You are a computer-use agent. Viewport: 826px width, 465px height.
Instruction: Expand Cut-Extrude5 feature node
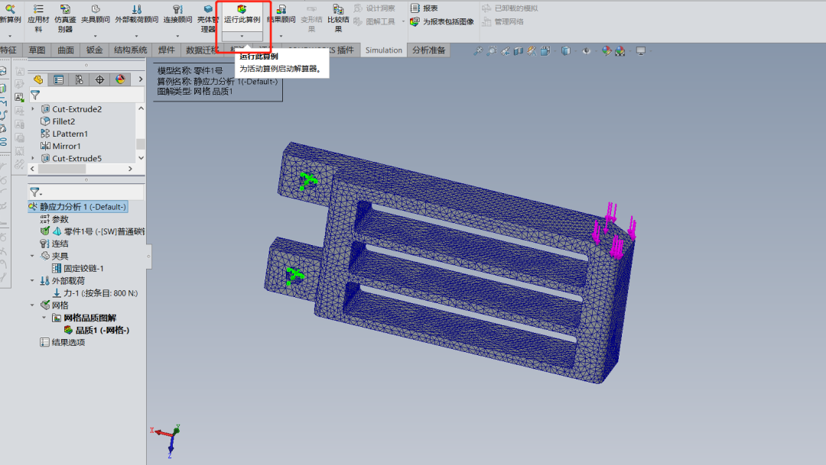33,158
